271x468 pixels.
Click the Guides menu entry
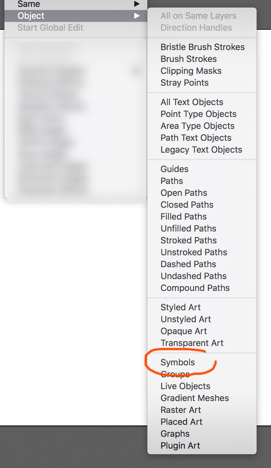pyautogui.click(x=175, y=169)
